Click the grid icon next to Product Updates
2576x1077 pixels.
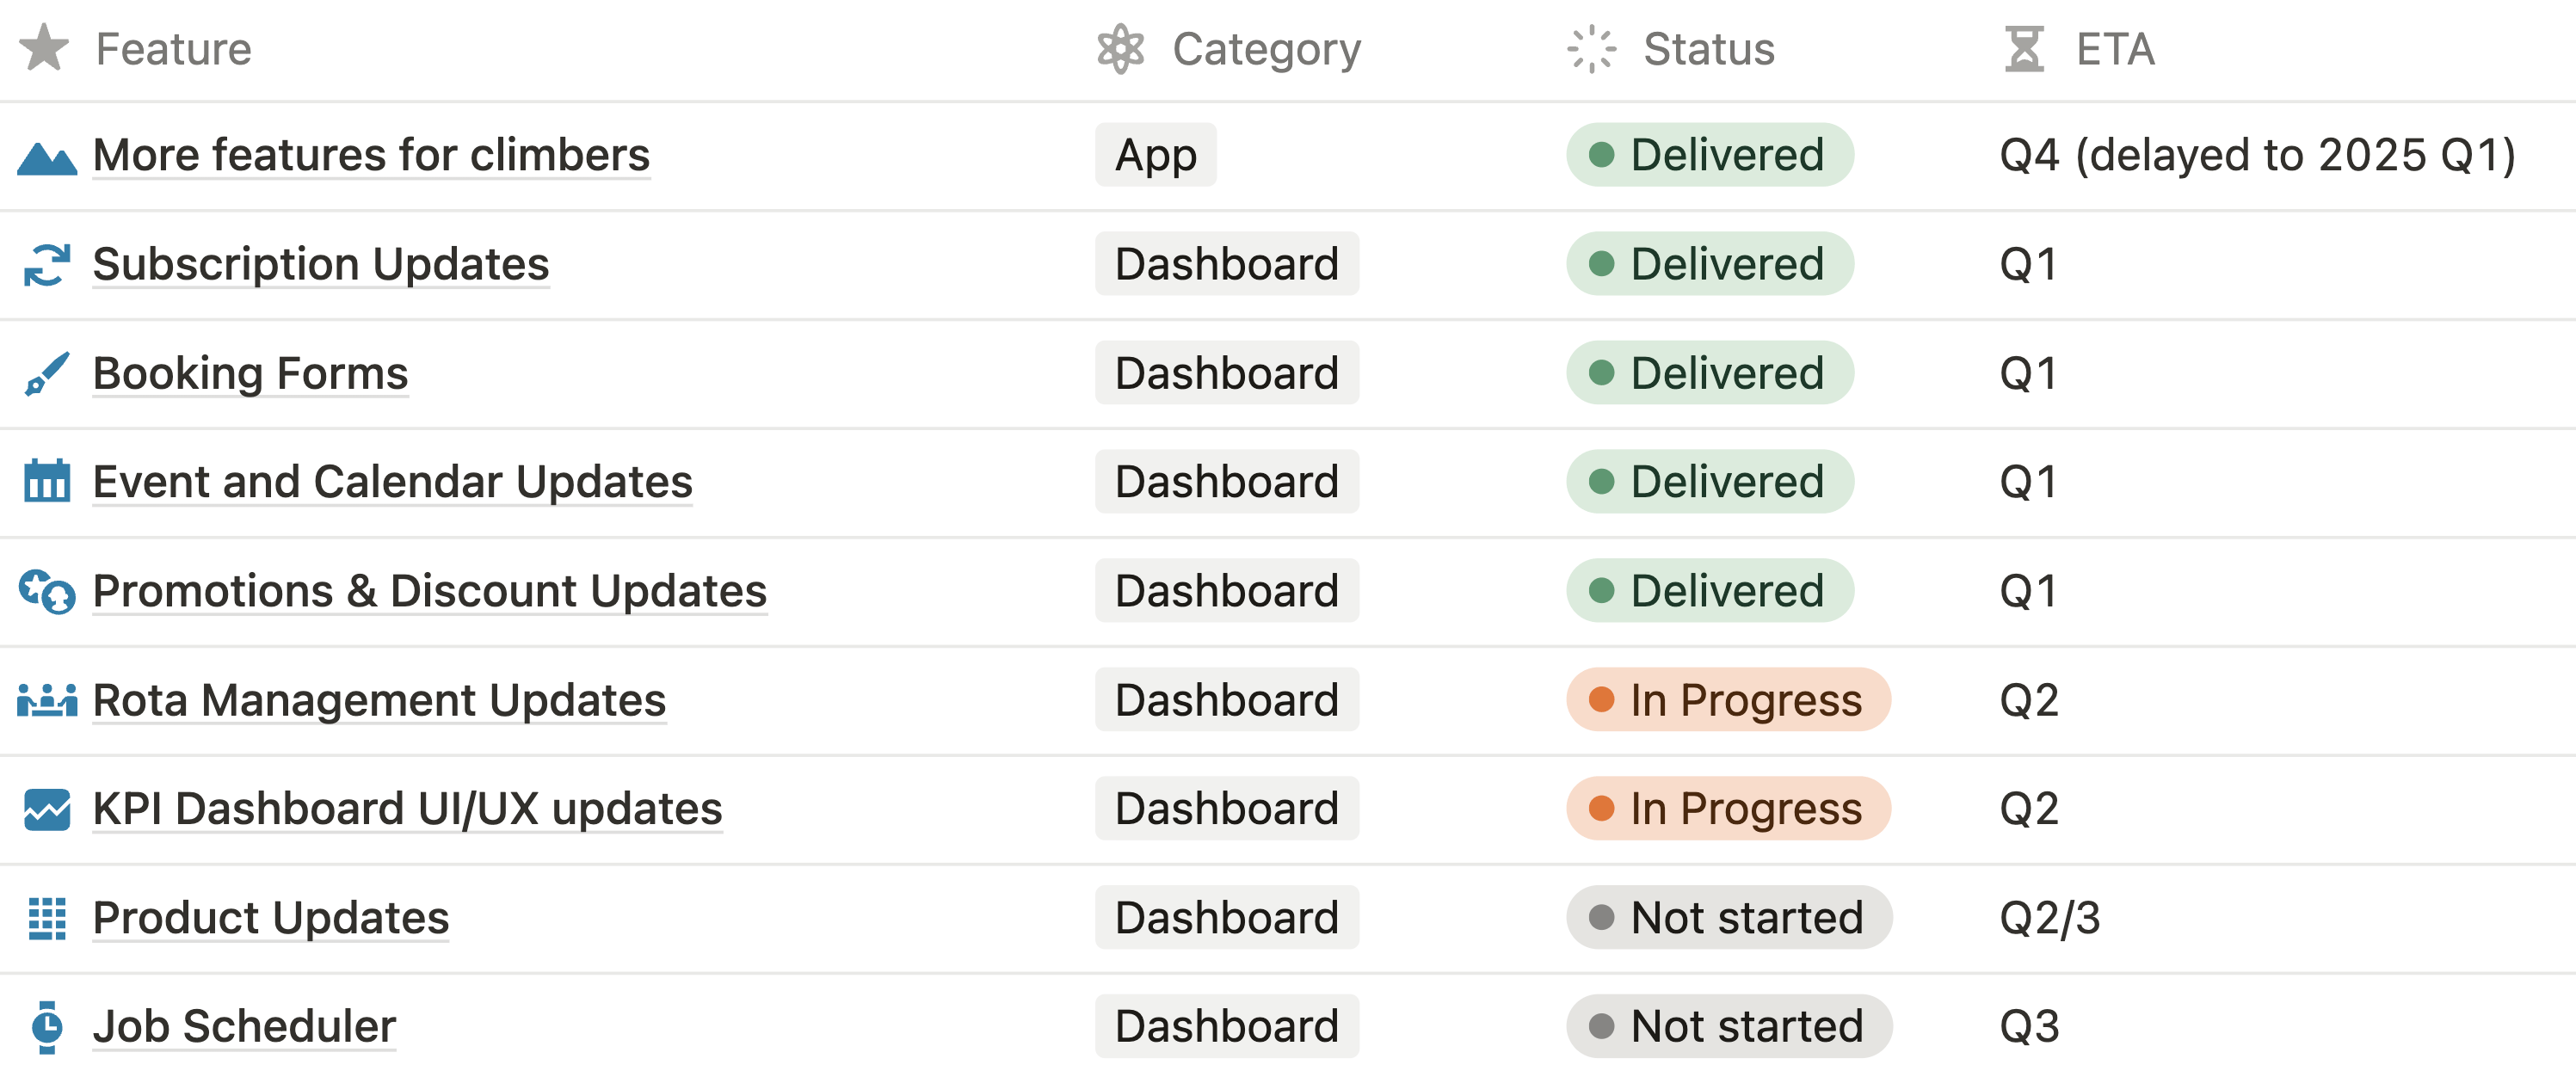tap(46, 918)
